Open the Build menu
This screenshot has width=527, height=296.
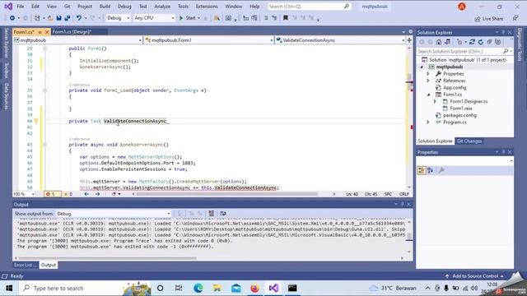point(105,7)
